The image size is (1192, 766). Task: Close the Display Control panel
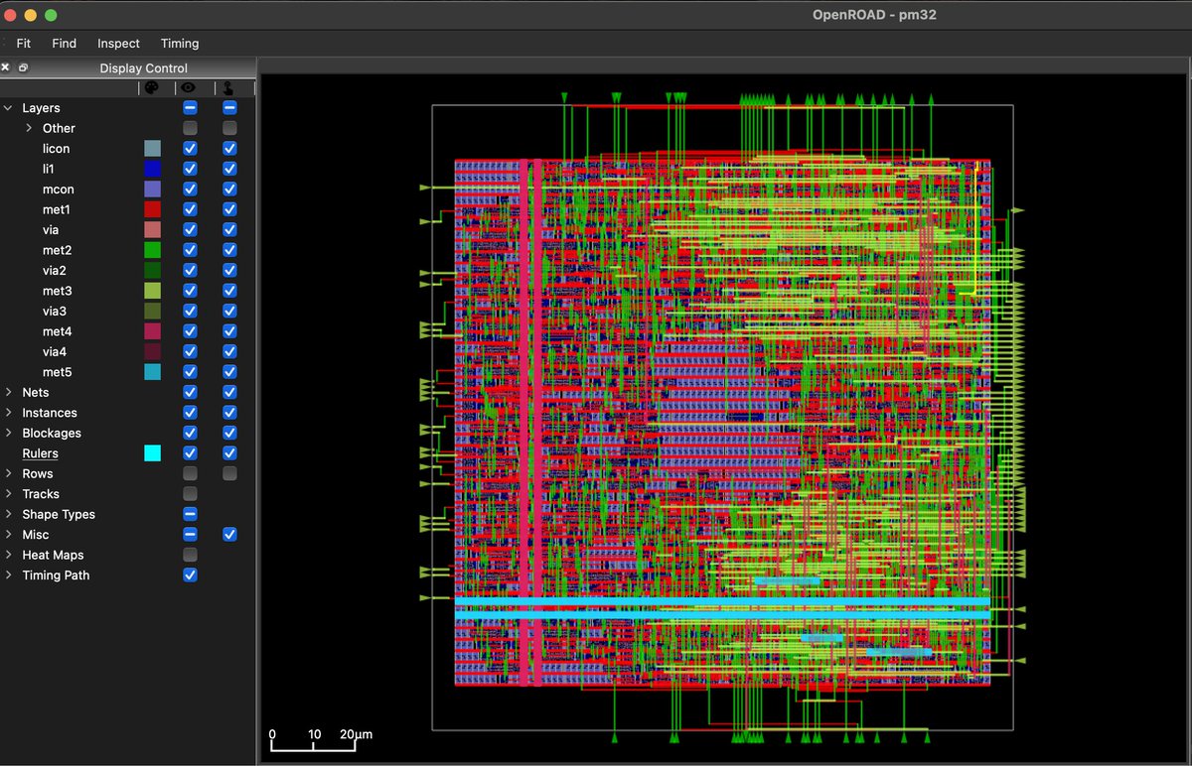[5, 67]
